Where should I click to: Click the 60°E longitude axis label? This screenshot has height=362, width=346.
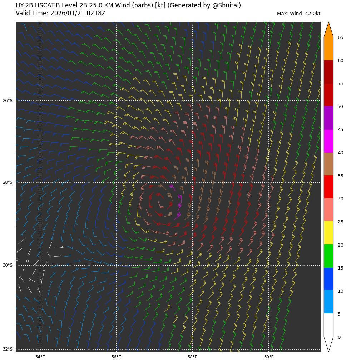coord(269,357)
